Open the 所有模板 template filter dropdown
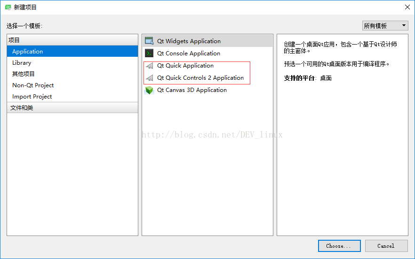The height and width of the screenshot is (259, 415). point(385,26)
